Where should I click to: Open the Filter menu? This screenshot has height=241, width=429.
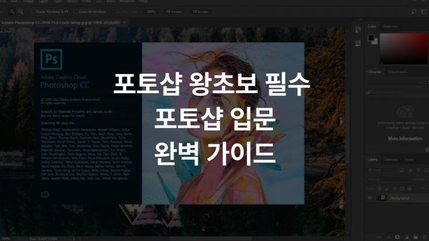click(x=87, y=1)
